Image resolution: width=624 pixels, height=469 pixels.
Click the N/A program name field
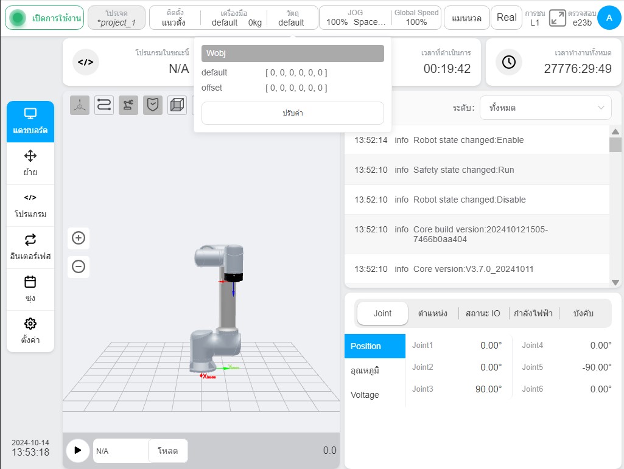pos(121,451)
